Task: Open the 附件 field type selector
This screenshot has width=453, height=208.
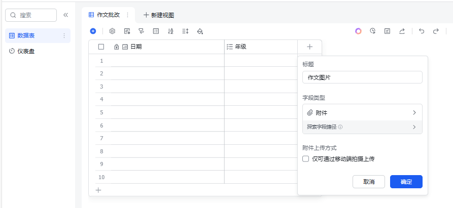Action: coord(362,113)
